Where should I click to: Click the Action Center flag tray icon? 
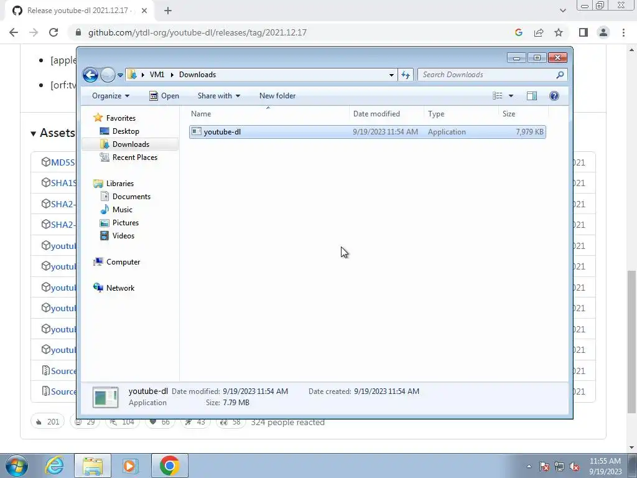tap(544, 467)
